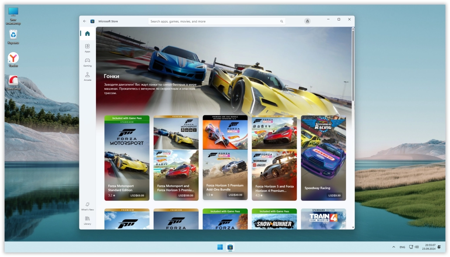Open the Train Sim World 4 card
The height and width of the screenshot is (257, 450).
[x=323, y=219]
